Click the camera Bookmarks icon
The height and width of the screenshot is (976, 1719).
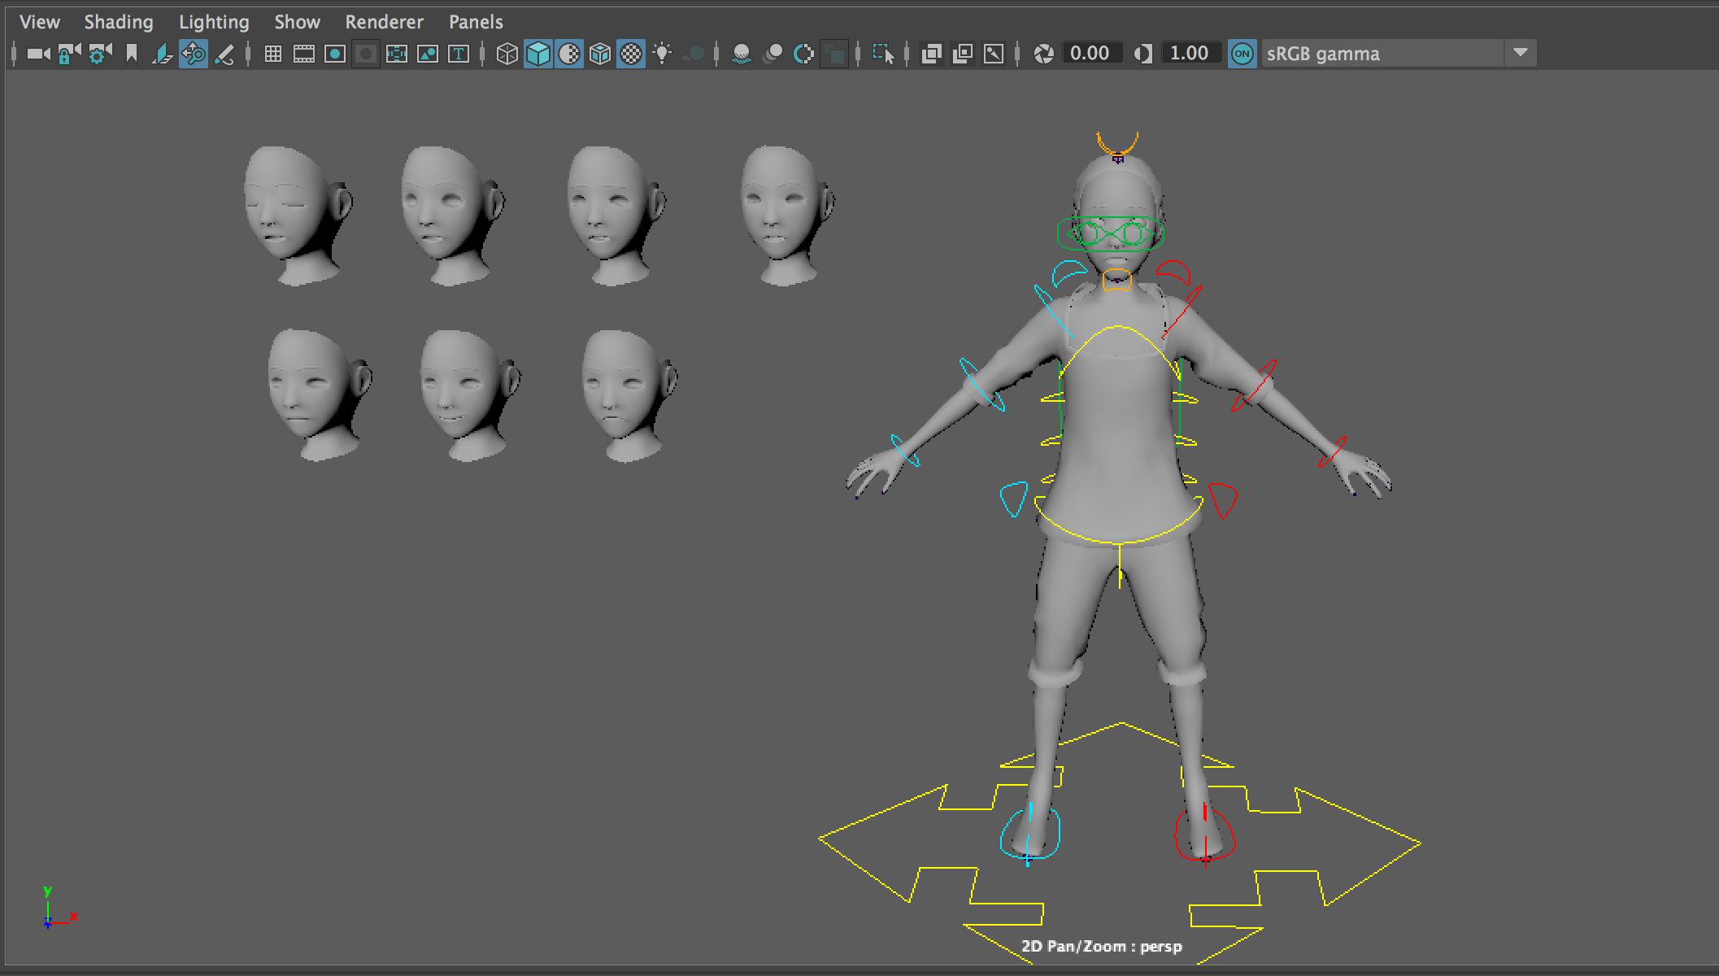click(132, 54)
